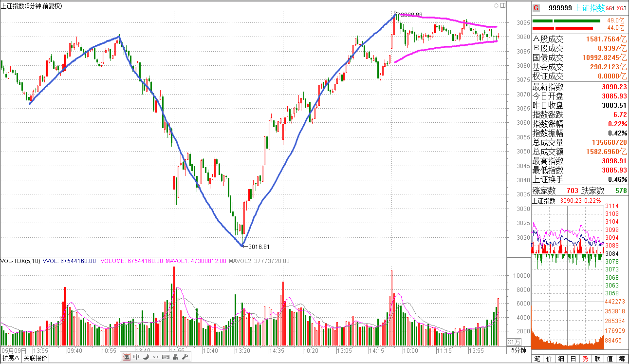Click the IME user profile icon

pyautogui.click(x=175, y=357)
